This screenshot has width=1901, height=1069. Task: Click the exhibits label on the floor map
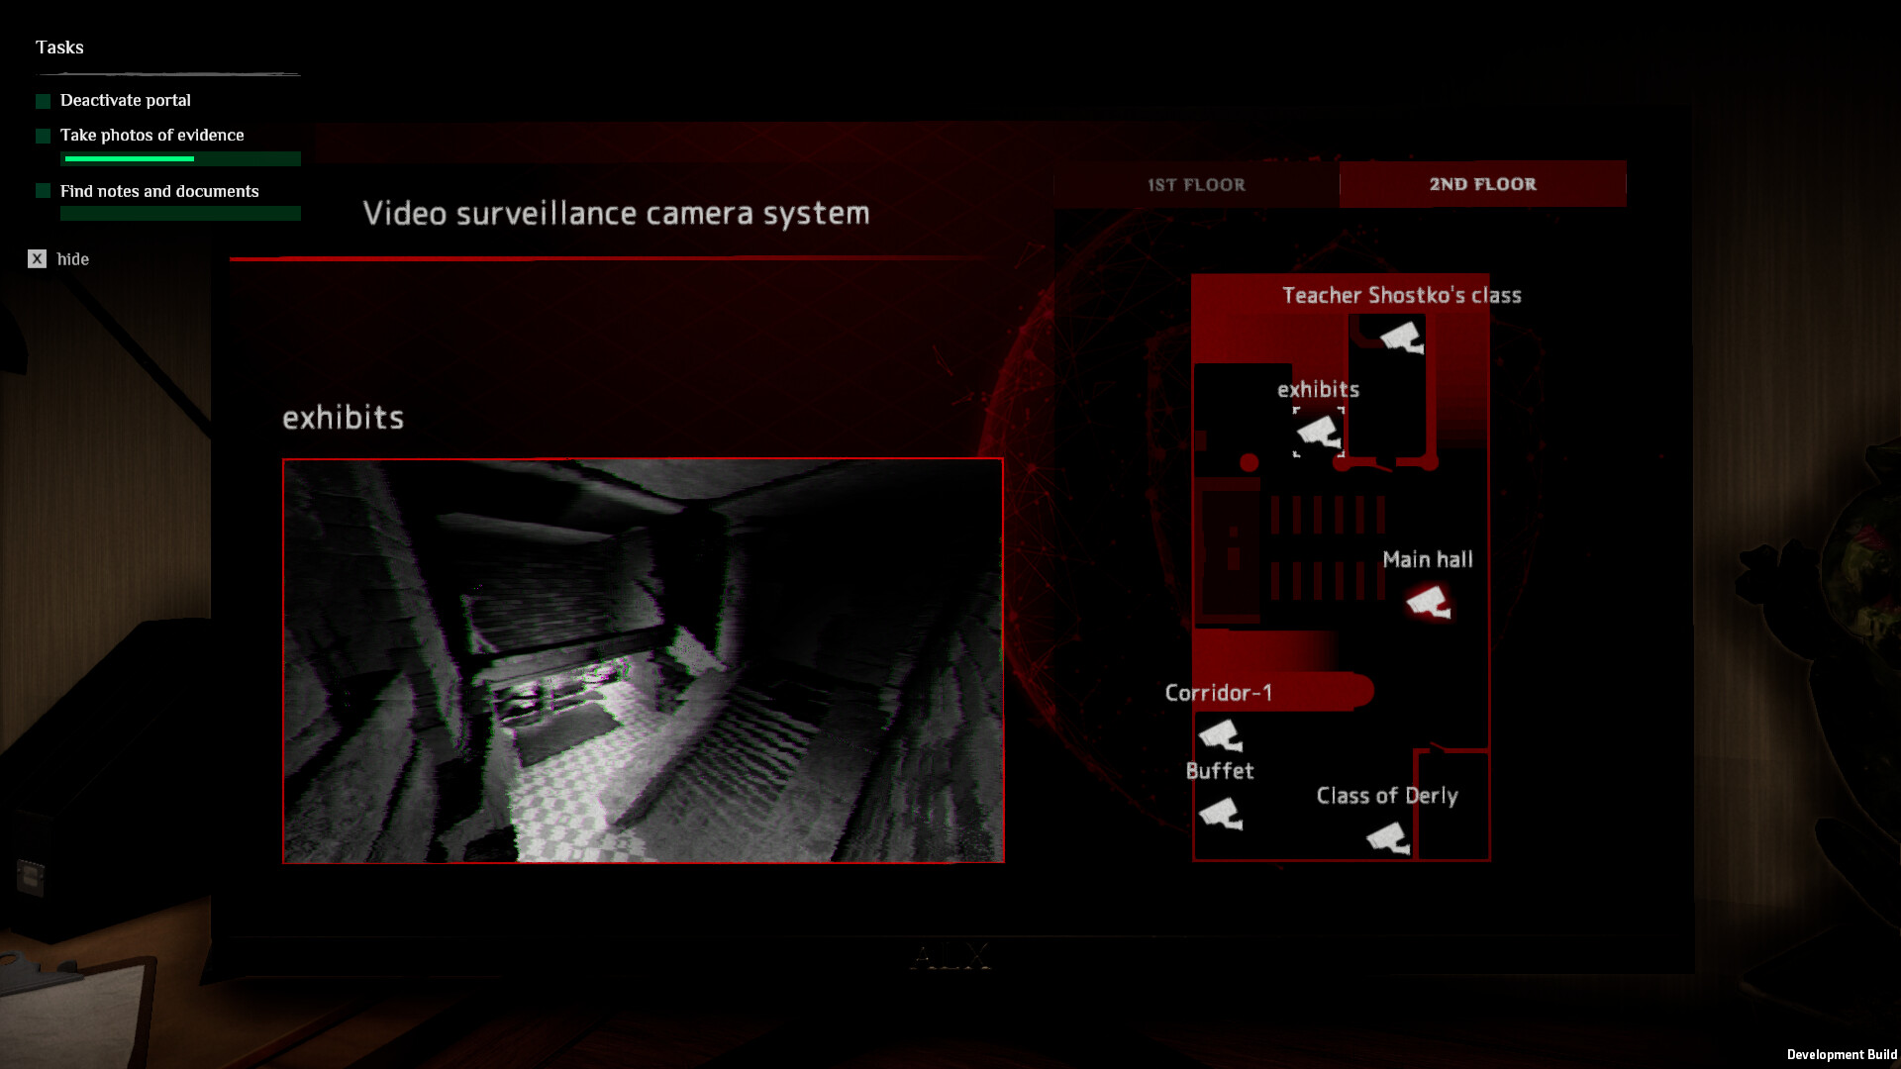tap(1317, 389)
